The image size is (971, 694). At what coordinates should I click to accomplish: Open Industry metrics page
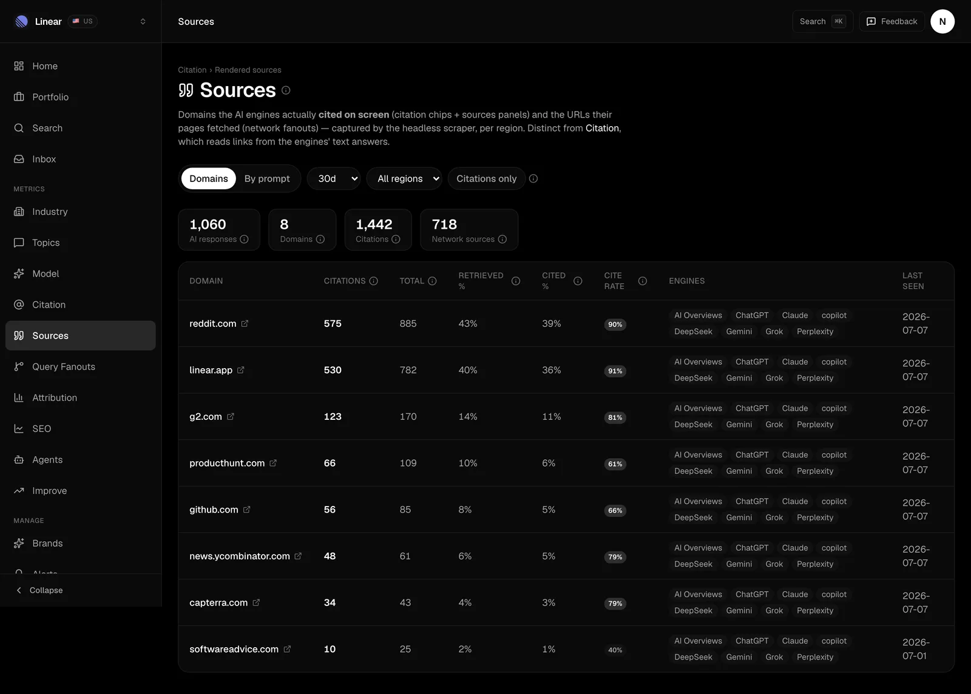point(81,212)
